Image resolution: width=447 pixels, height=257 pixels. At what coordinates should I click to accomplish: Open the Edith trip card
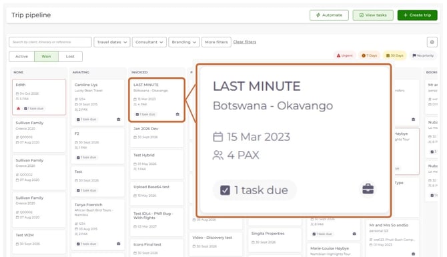(x=39, y=97)
